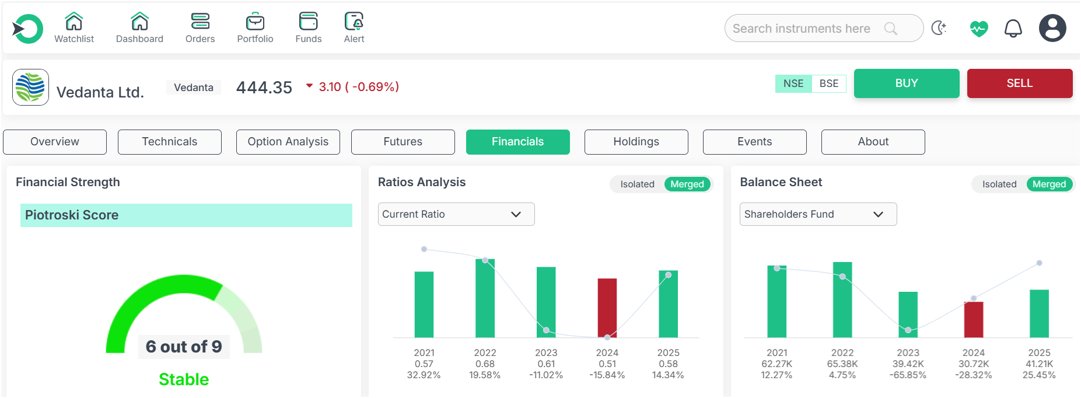This screenshot has height=398, width=1081.
Task: Click the search magnifier icon
Action: coord(891,29)
